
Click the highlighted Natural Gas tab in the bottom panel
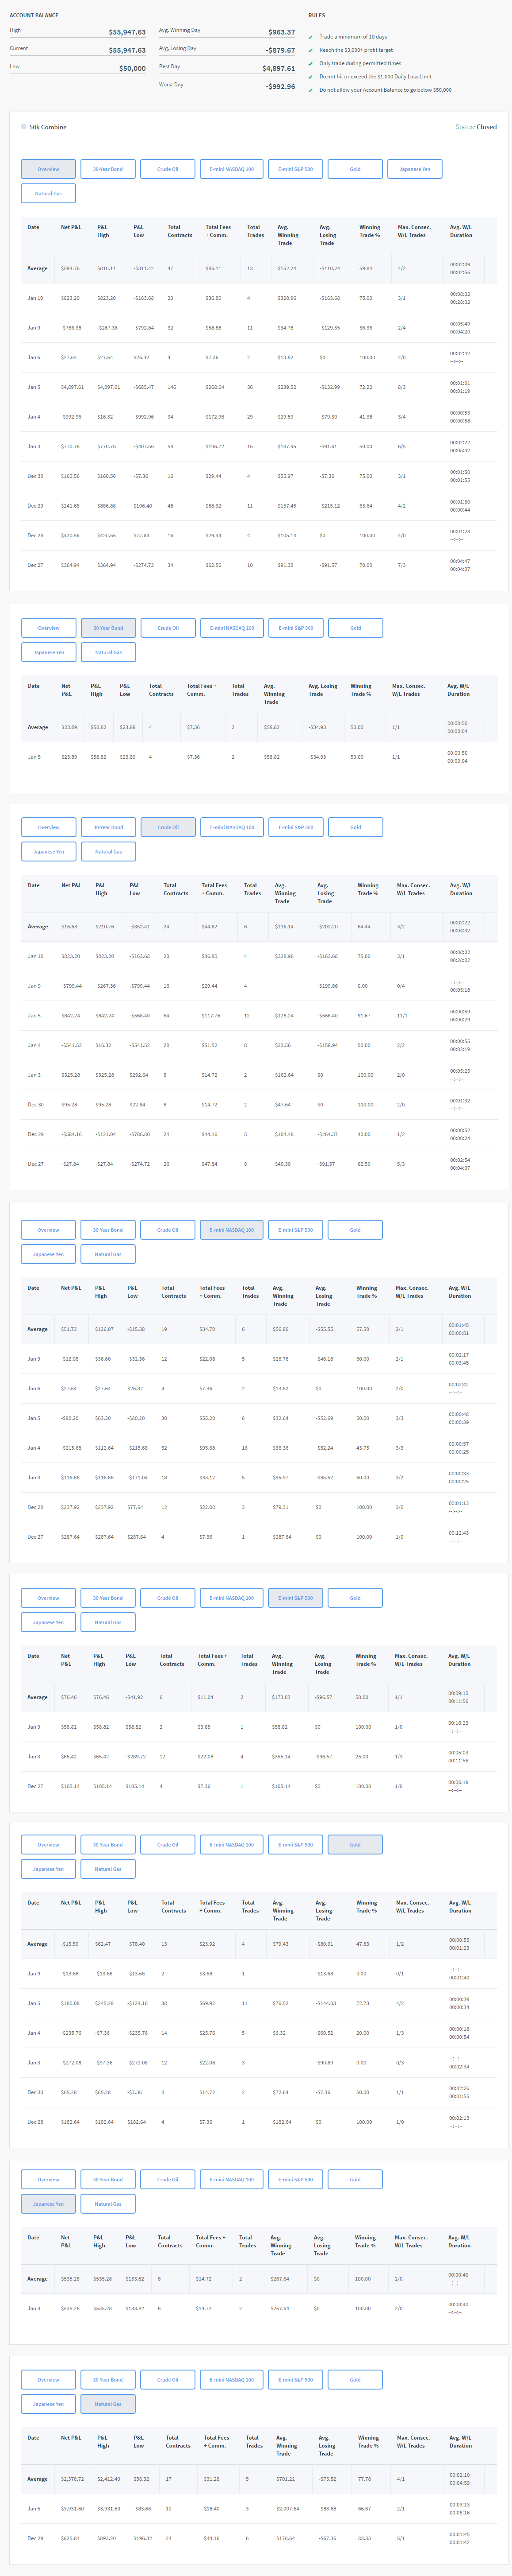pos(108,2404)
